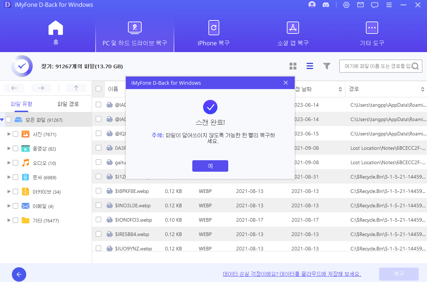The height and width of the screenshot is (282, 427).
Task: Select the 기타 folder category icon
Action: pos(25,220)
